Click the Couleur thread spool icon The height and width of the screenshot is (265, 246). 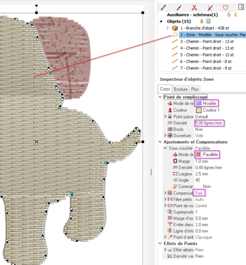tap(170, 110)
